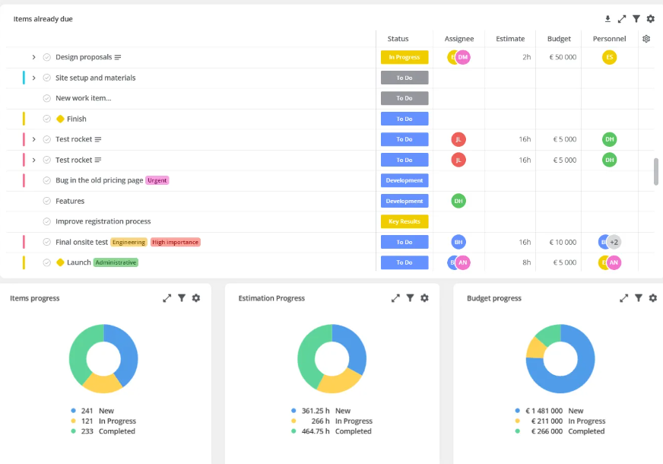Mark Finish milestone as complete
The height and width of the screenshot is (464, 663).
tap(46, 119)
